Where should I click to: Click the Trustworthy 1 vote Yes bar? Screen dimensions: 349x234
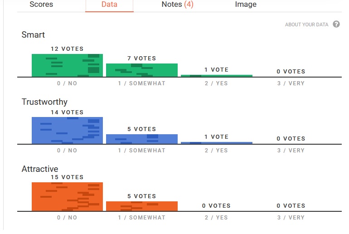(217, 143)
